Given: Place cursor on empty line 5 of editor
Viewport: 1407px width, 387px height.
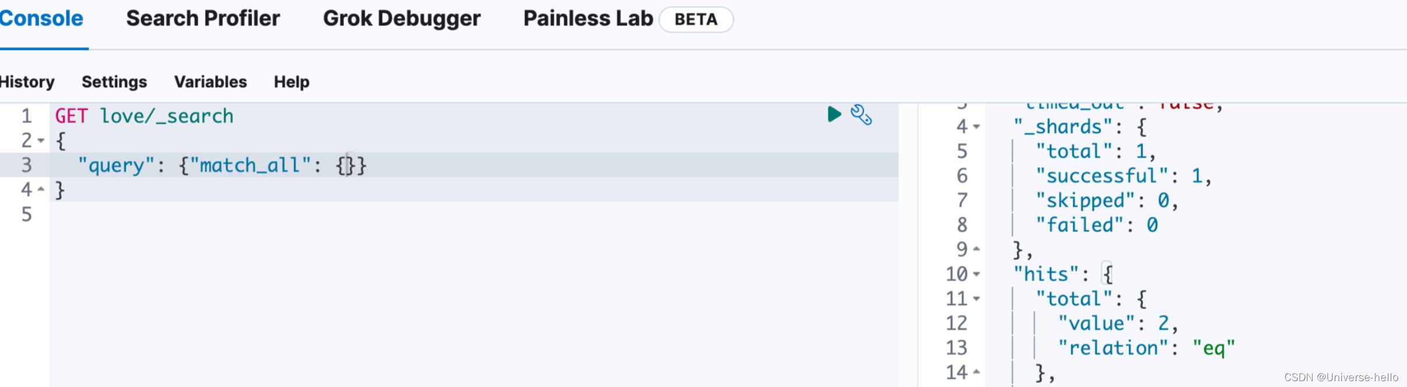Looking at the screenshot, I should pyautogui.click(x=474, y=214).
